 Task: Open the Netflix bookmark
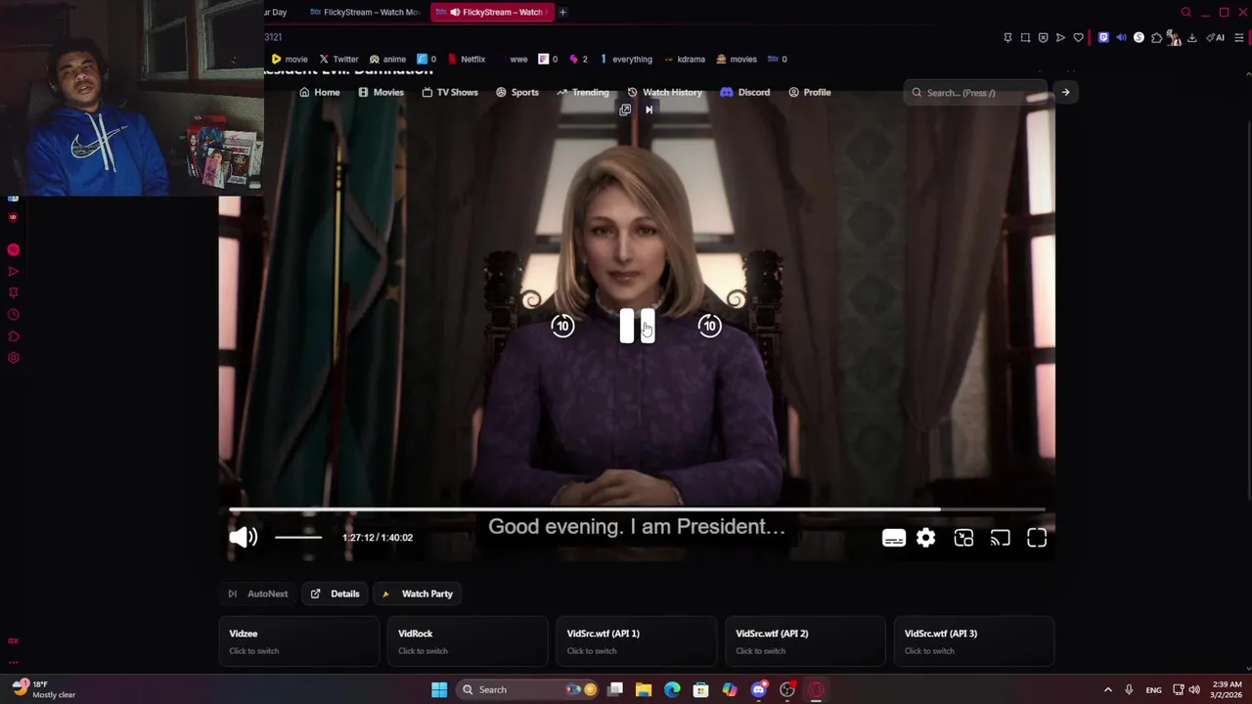(x=466, y=59)
